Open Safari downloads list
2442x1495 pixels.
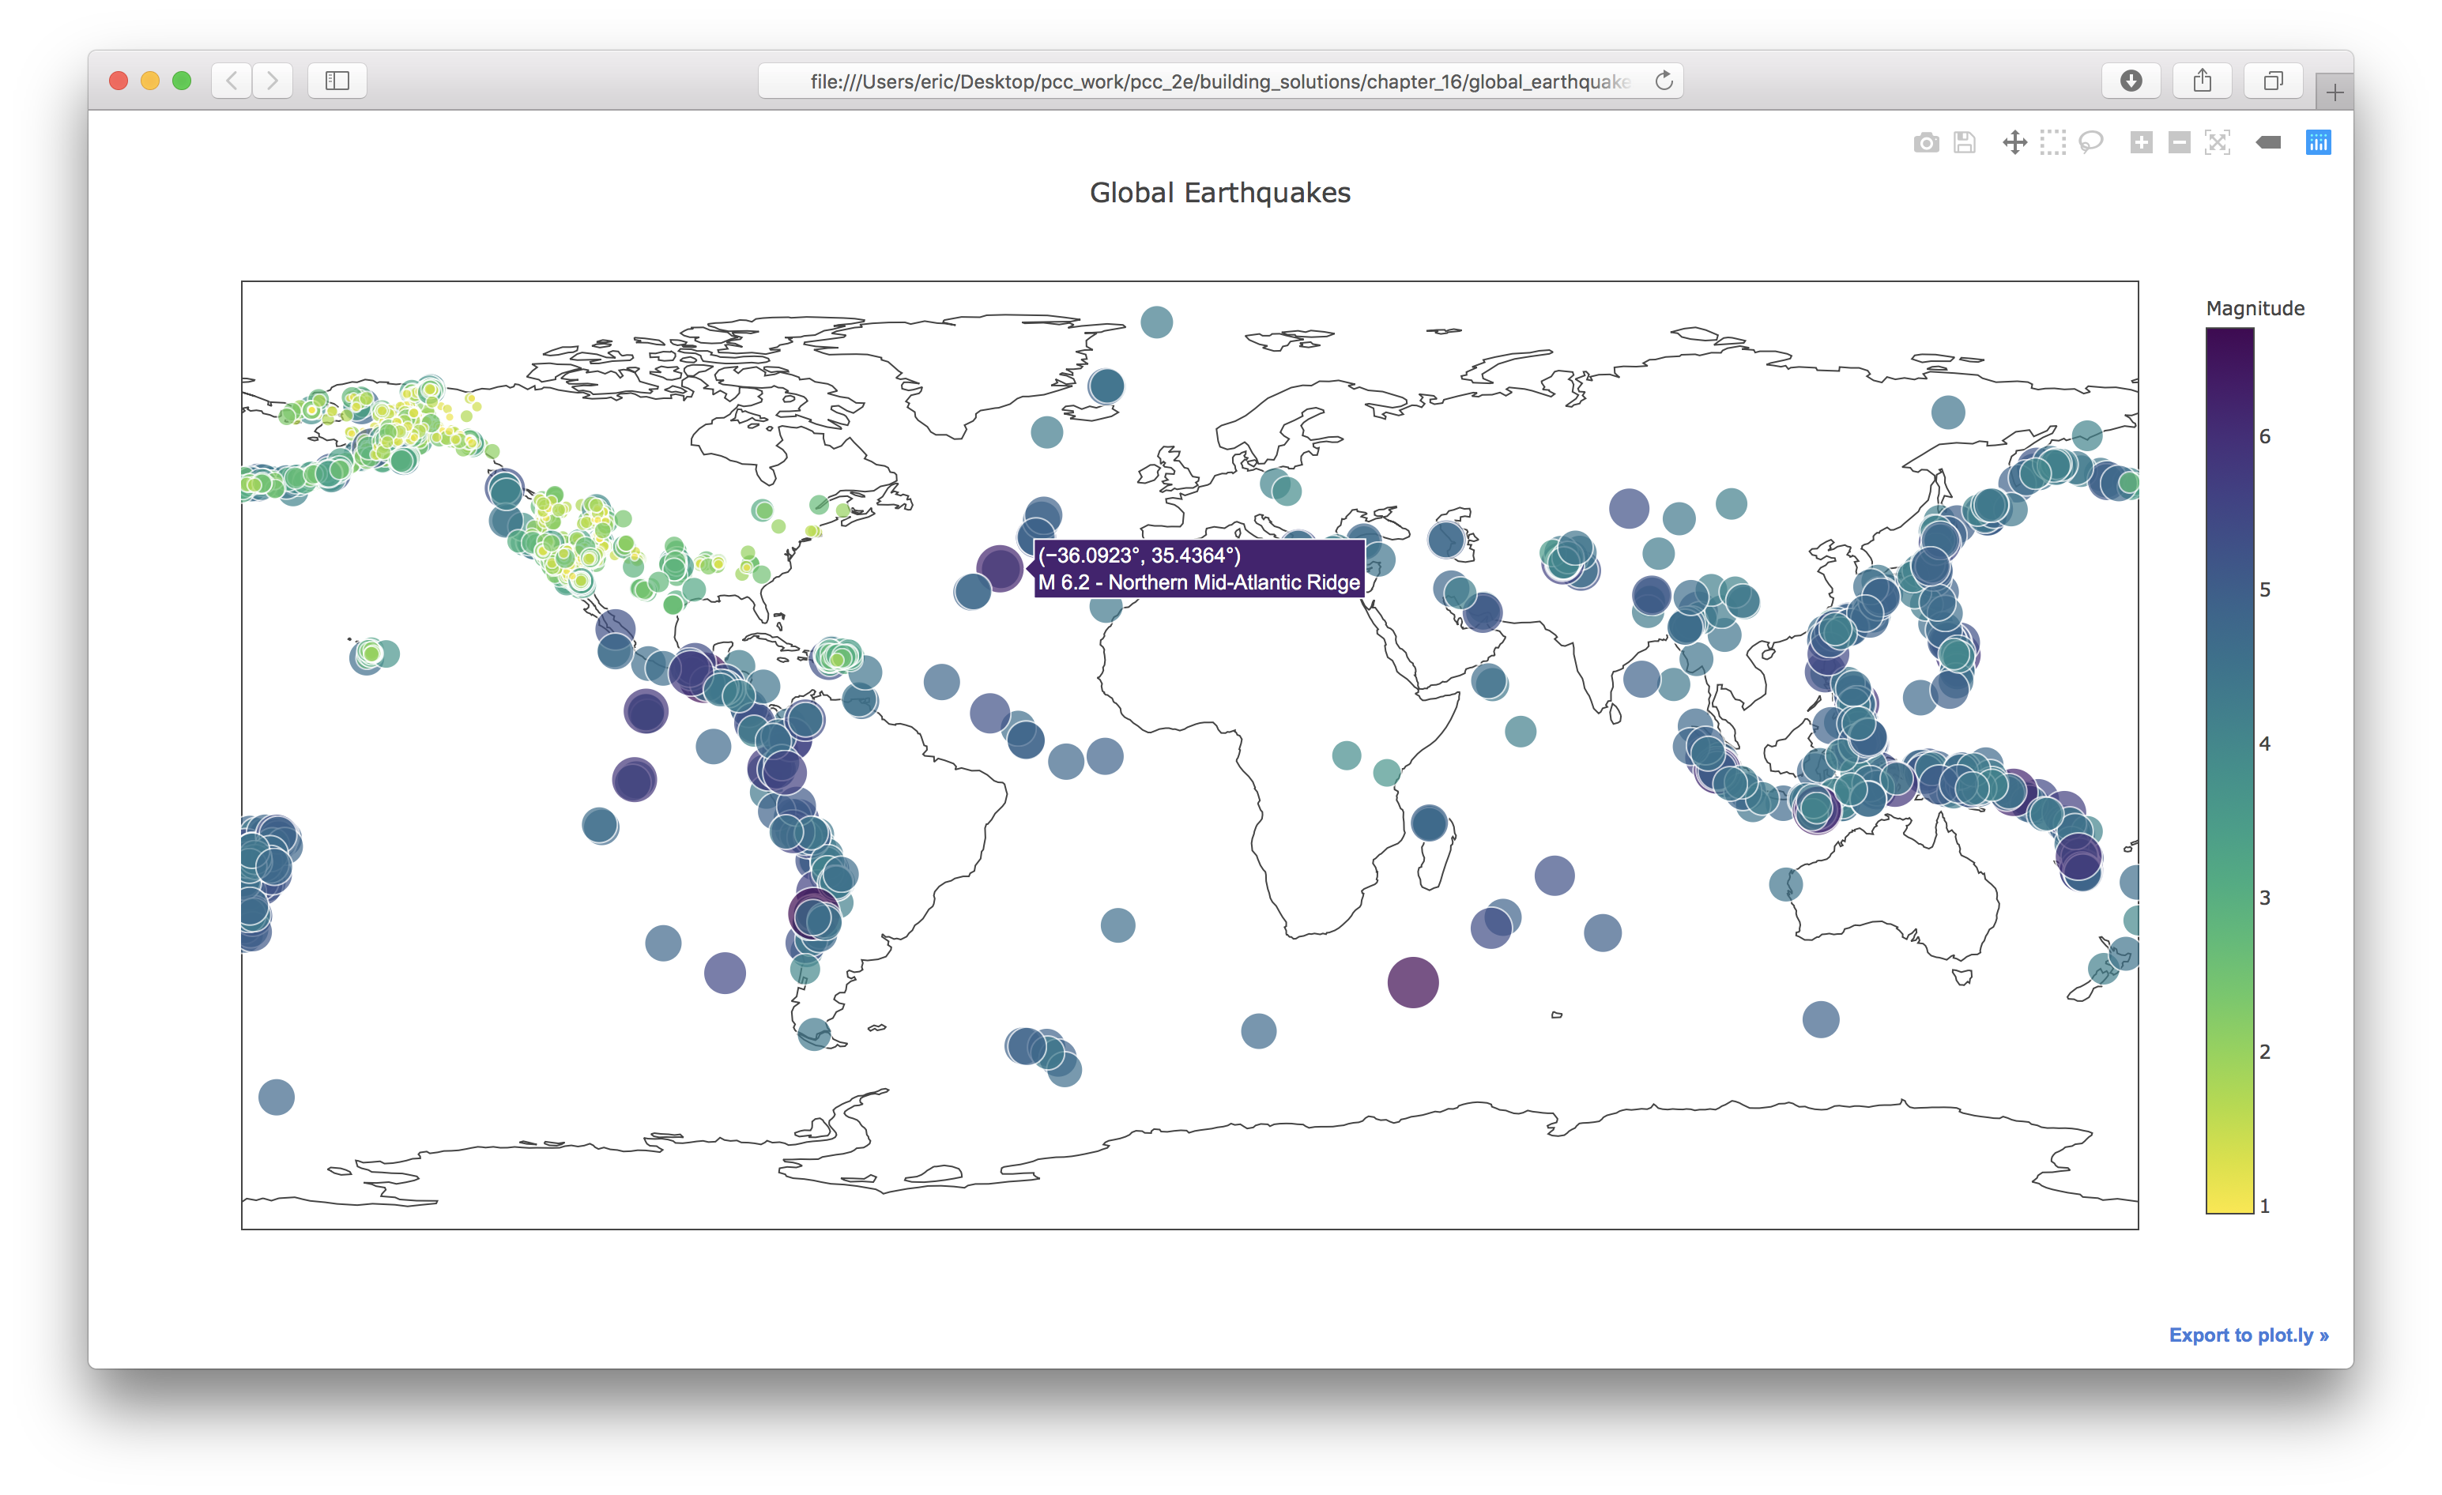pos(2131,81)
